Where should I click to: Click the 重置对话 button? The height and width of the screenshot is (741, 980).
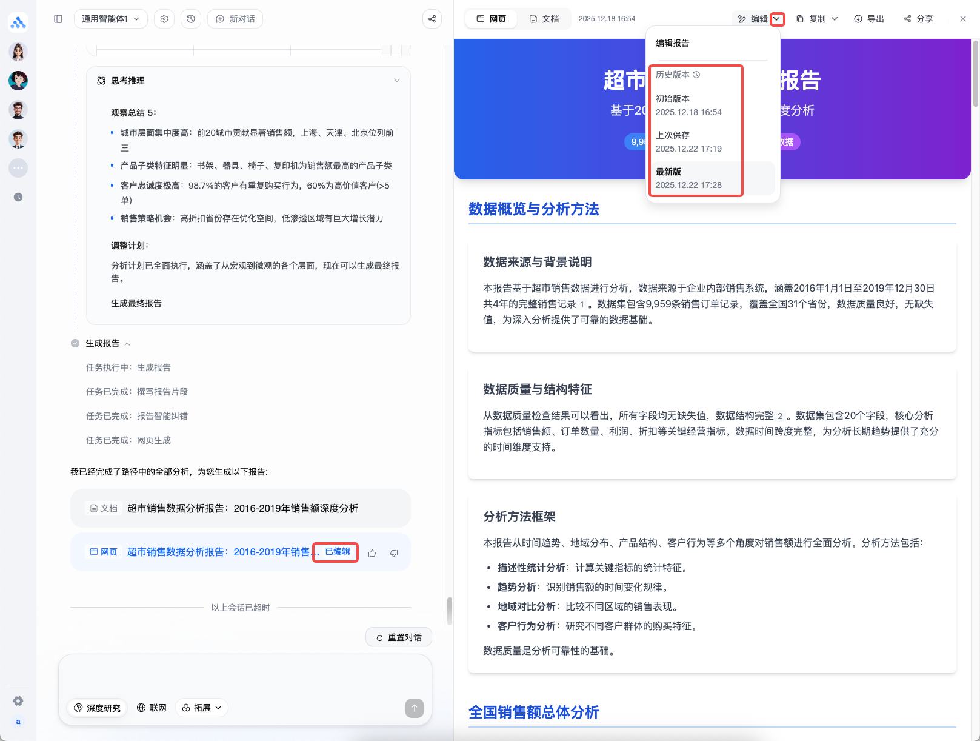[399, 637]
